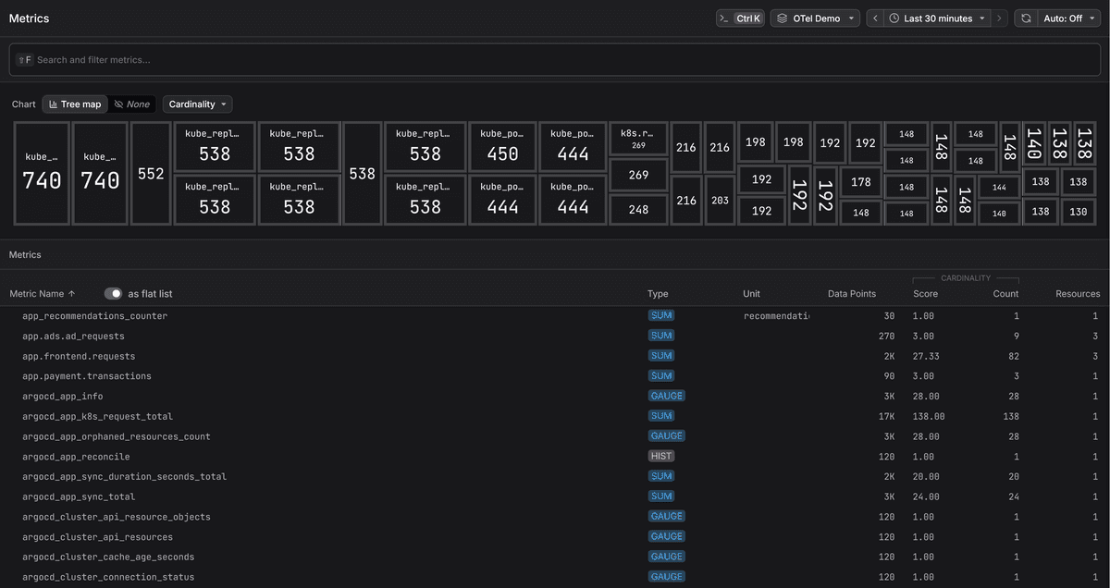This screenshot has width=1110, height=588.
Task: Open argocd_app_sync_duration_seconds_total metric row
Action: pyautogui.click(x=555, y=477)
